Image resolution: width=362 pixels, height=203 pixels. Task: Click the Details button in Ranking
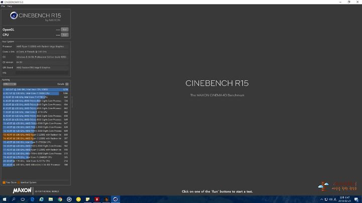[x=67, y=84]
